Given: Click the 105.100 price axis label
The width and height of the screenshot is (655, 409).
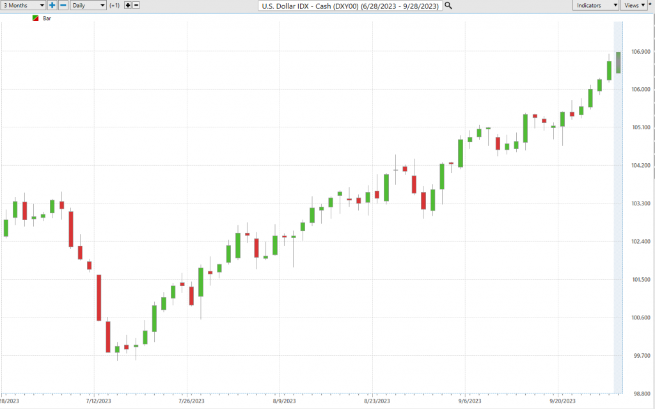Looking at the screenshot, I should coord(641,127).
